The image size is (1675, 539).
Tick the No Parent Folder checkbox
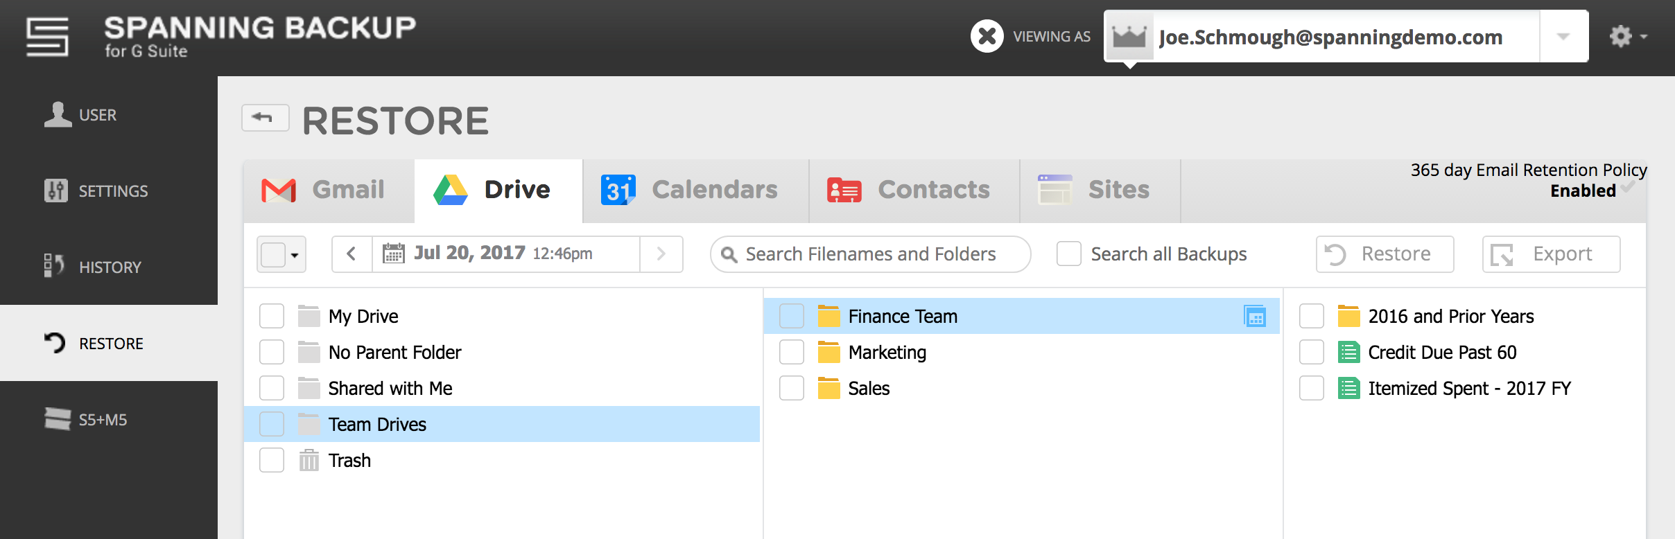tap(272, 352)
